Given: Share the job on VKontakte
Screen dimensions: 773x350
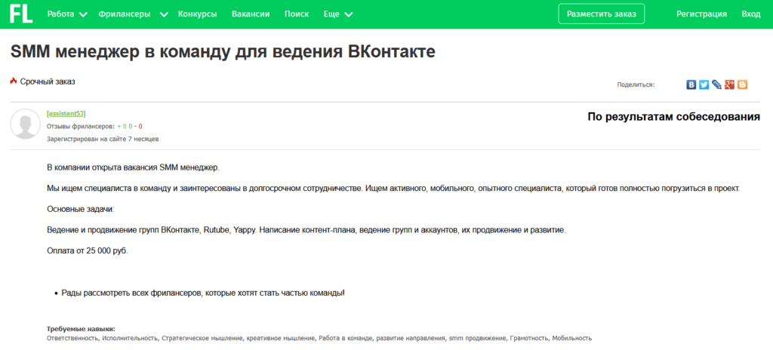Looking at the screenshot, I should [x=691, y=84].
